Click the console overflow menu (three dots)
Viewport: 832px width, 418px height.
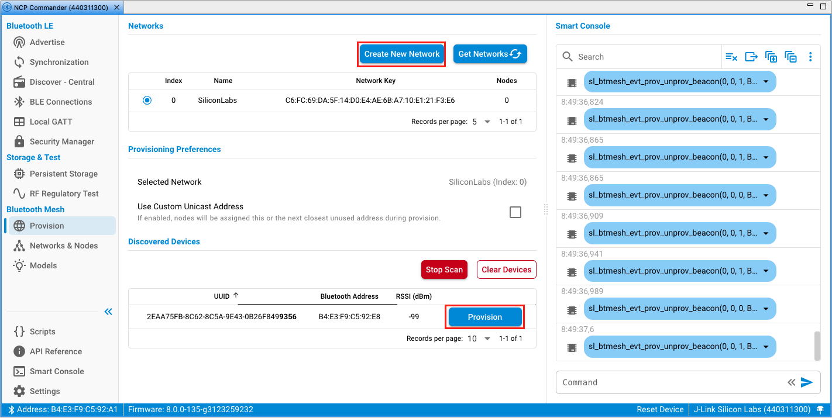pyautogui.click(x=810, y=57)
